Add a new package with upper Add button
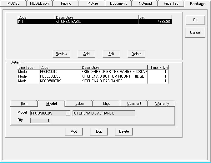This screenshot has height=163, width=211. pyautogui.click(x=86, y=54)
